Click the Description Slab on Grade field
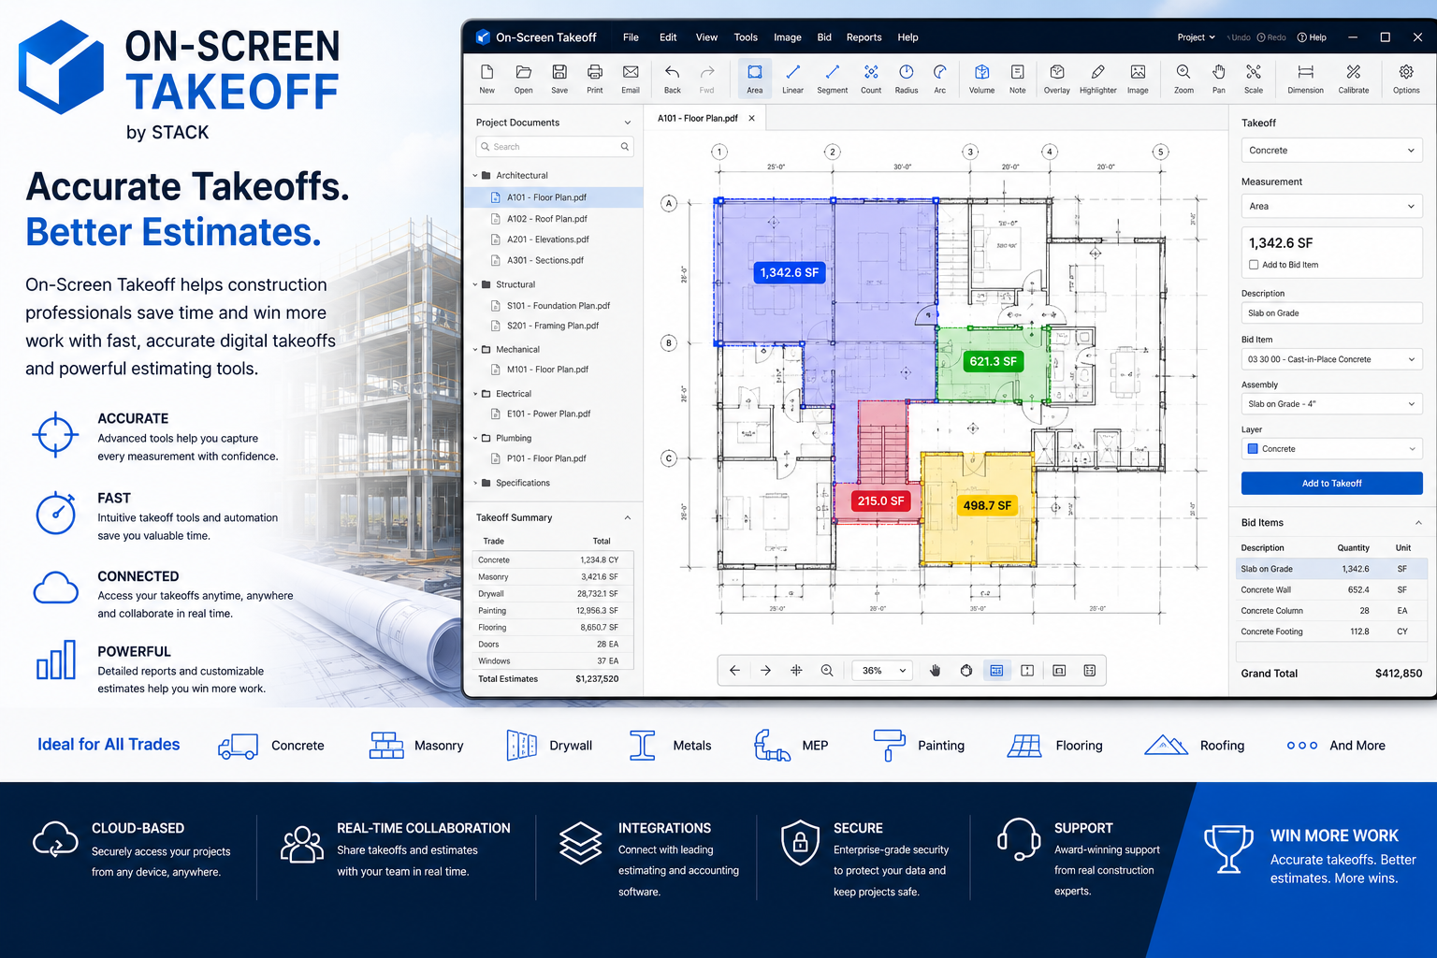 tap(1331, 313)
